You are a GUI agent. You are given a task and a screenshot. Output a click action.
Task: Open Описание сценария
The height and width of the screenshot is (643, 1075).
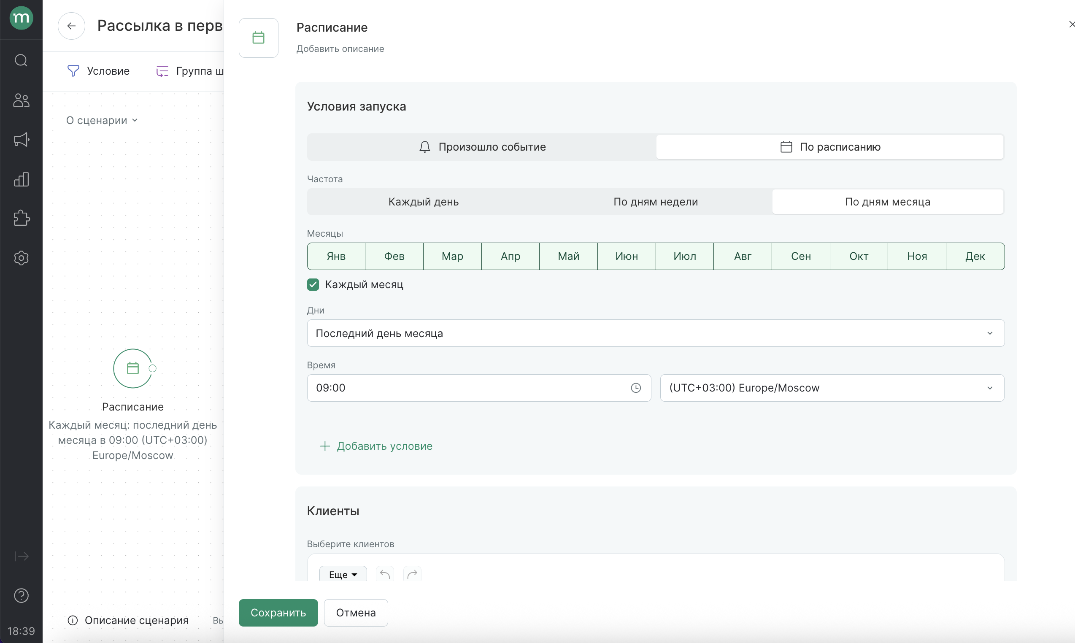pyautogui.click(x=128, y=621)
